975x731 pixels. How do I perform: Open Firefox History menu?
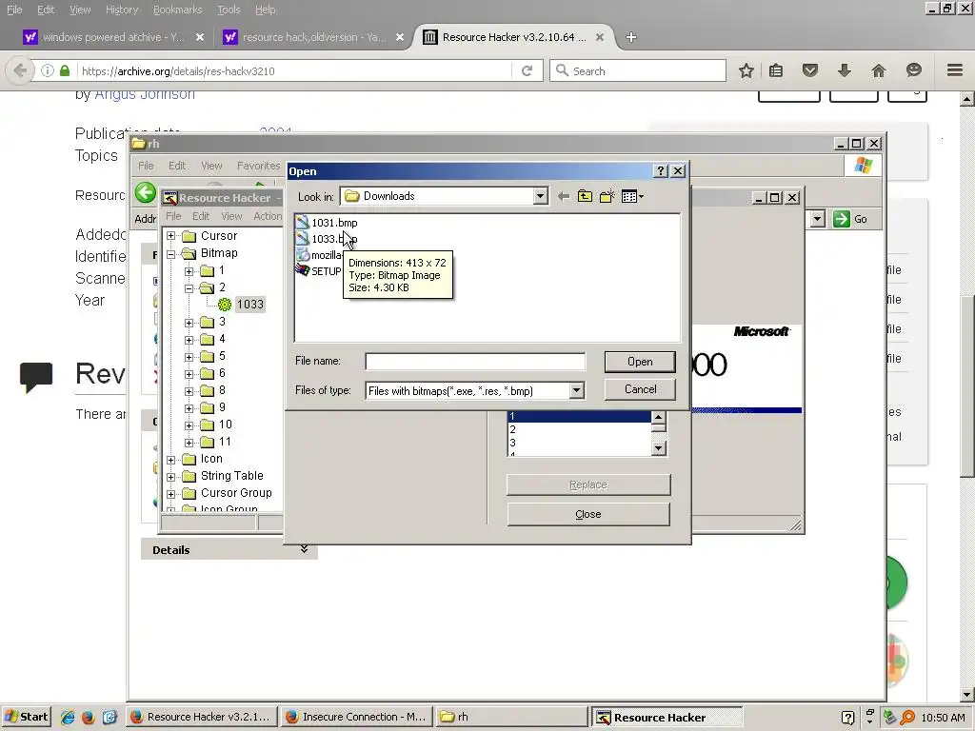[121, 10]
